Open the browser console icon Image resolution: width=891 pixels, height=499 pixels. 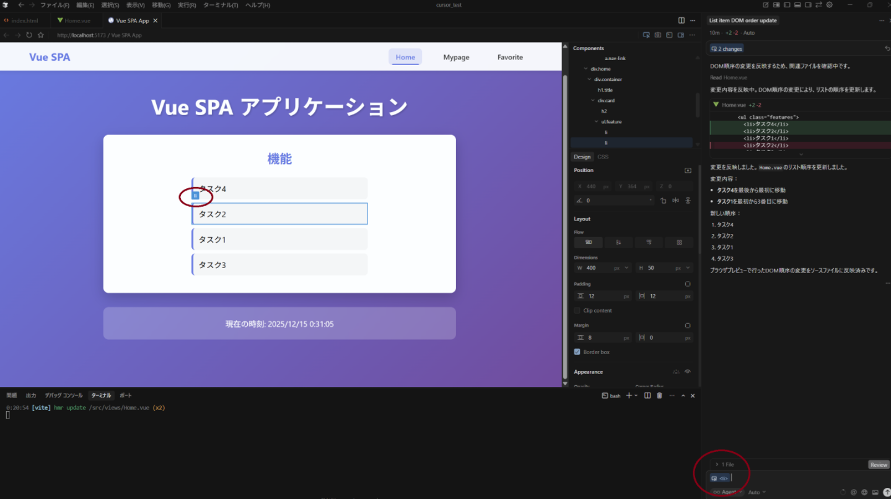[669, 35]
